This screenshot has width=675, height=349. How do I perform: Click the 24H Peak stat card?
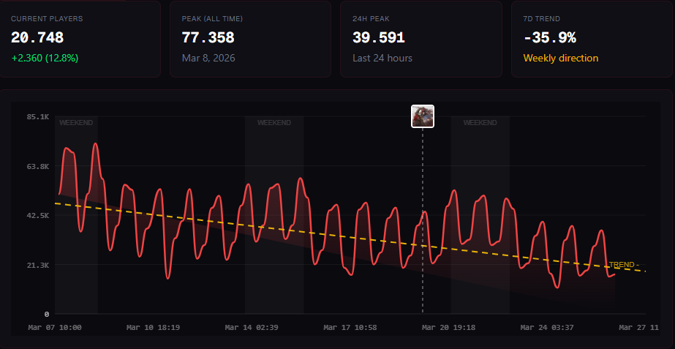(x=421, y=39)
